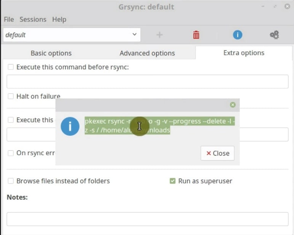The width and height of the screenshot is (294, 235).
Task: Enable Browse files instead of folders
Action: pos(11,181)
